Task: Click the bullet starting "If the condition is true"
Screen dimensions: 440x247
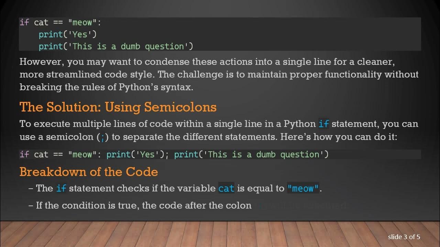Action: (x=144, y=205)
